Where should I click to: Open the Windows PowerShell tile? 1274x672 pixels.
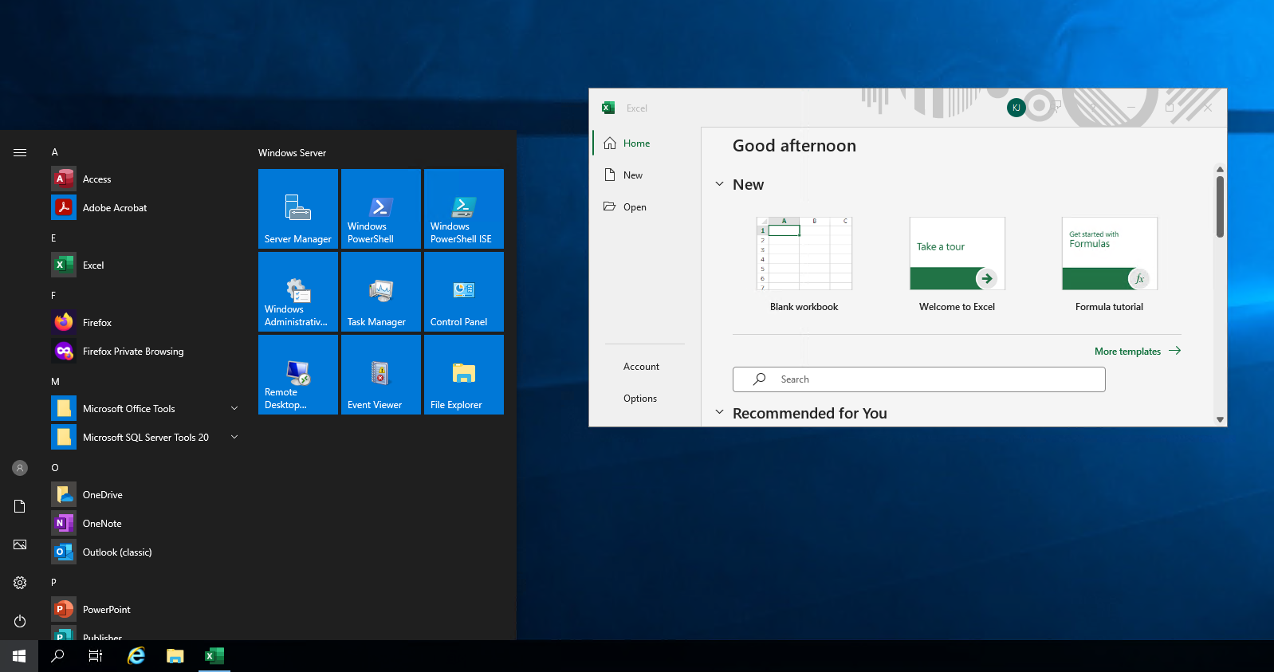[x=381, y=209]
